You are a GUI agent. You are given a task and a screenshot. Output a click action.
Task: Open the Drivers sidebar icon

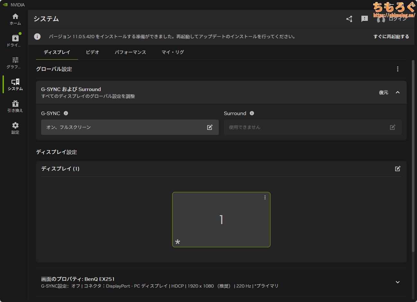click(x=15, y=41)
